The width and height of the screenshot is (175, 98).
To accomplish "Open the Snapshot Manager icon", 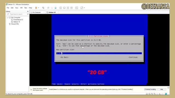I will tap(56, 8).
